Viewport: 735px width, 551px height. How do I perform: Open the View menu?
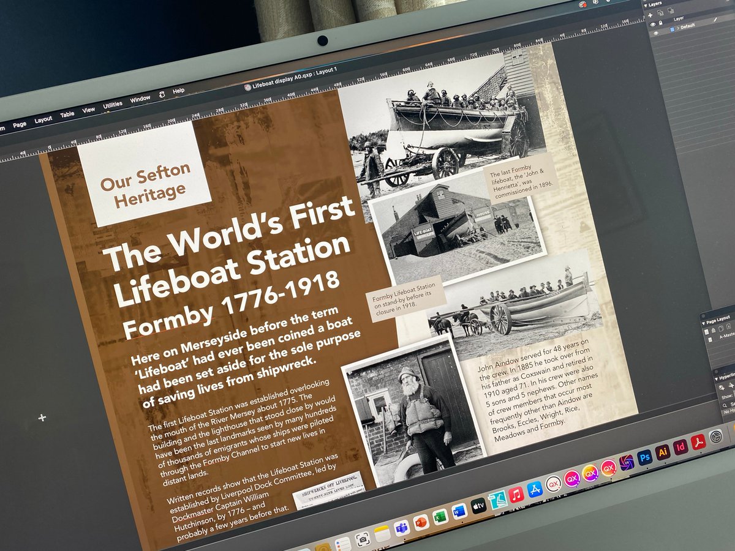coord(88,110)
